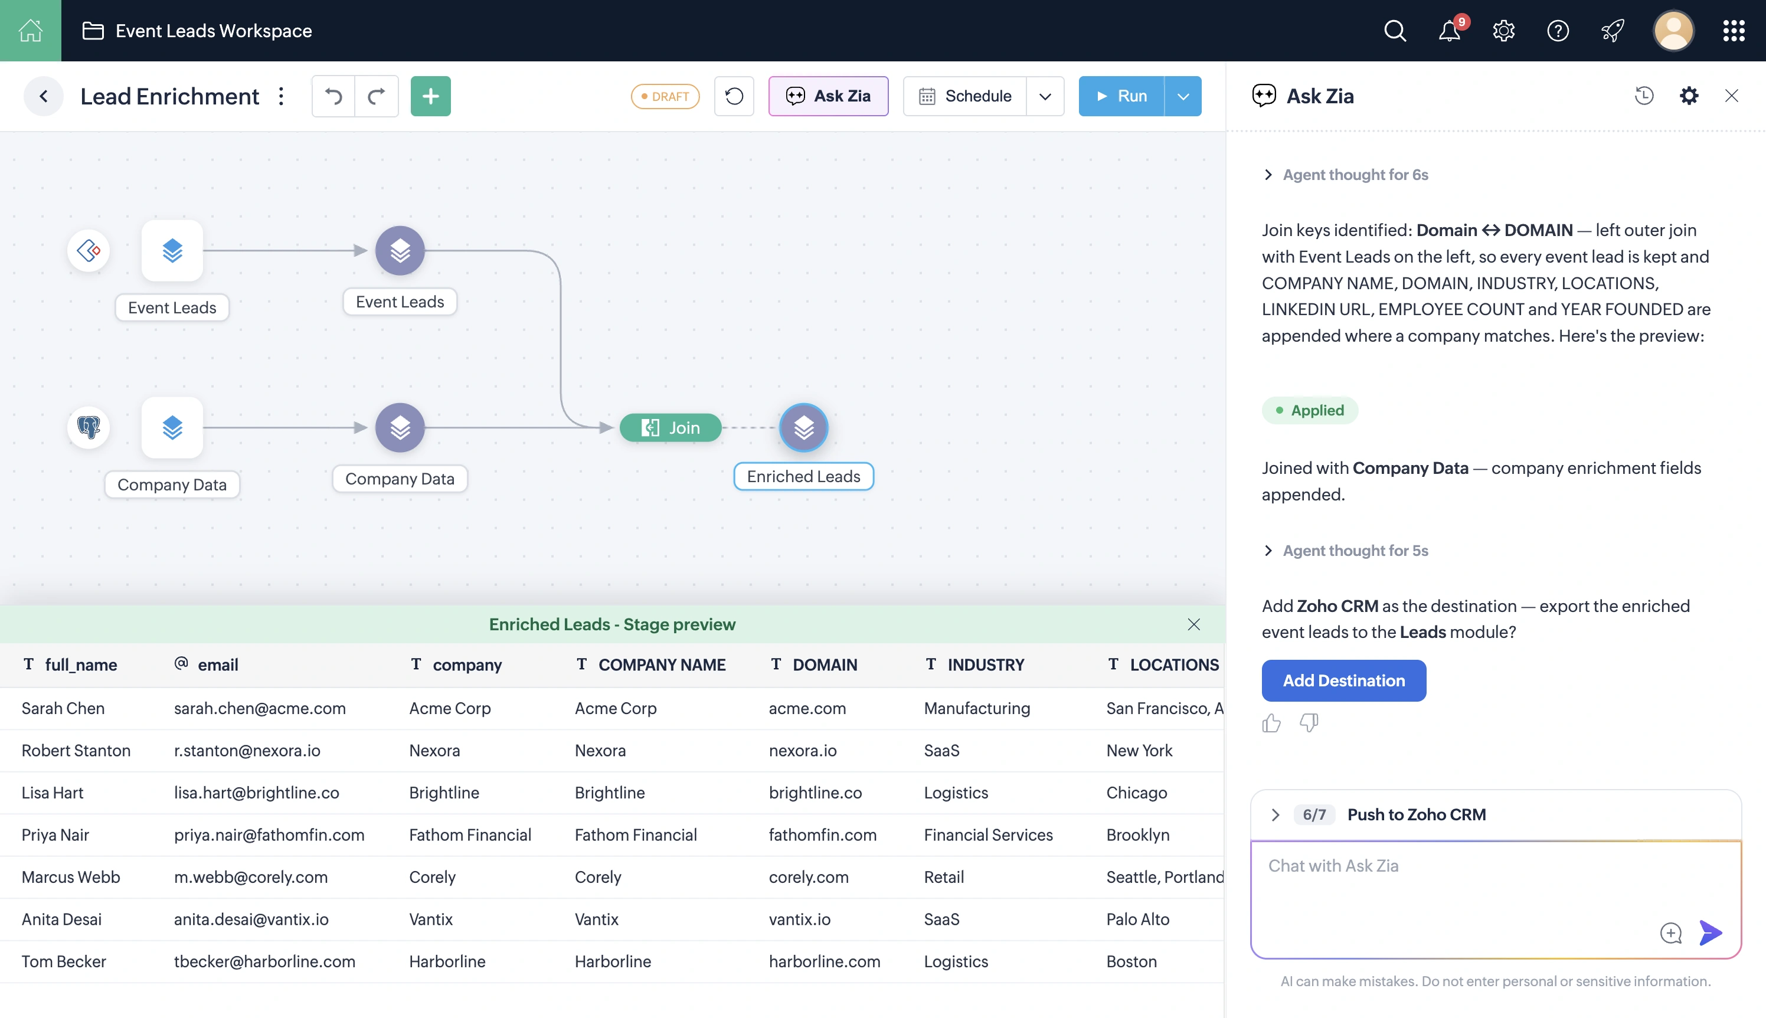Open the Run options dropdown arrow
Viewport: 1766px width, 1018px height.
[1183, 96]
